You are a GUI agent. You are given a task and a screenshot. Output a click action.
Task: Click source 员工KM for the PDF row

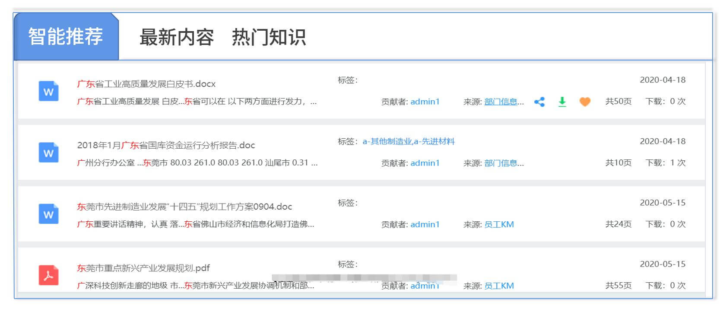[x=499, y=286]
